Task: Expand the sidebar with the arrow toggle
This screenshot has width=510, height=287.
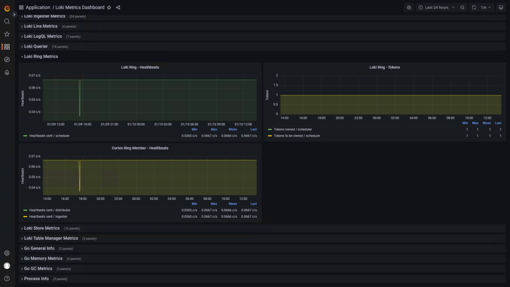Action: pos(14,14)
